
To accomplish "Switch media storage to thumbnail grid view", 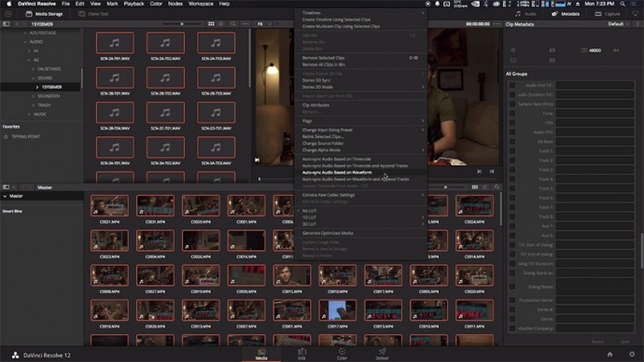I will [x=211, y=24].
